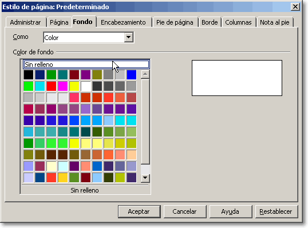Choose the pure red swatch in the second row
Image resolution: width=308 pixels, height=228 pixels.
[52, 86]
